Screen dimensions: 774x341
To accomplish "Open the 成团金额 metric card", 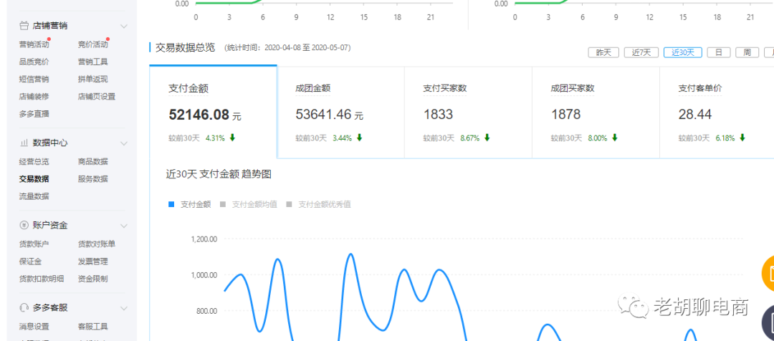I will tap(340, 112).
